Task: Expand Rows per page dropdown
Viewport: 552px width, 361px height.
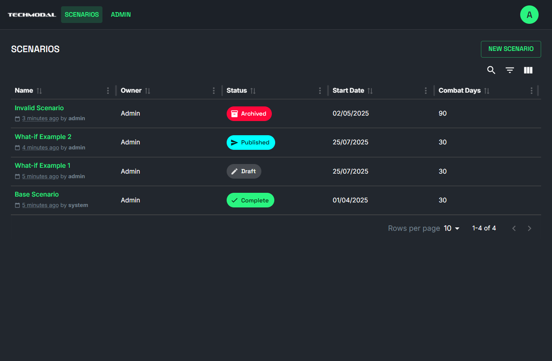Action: coord(452,228)
